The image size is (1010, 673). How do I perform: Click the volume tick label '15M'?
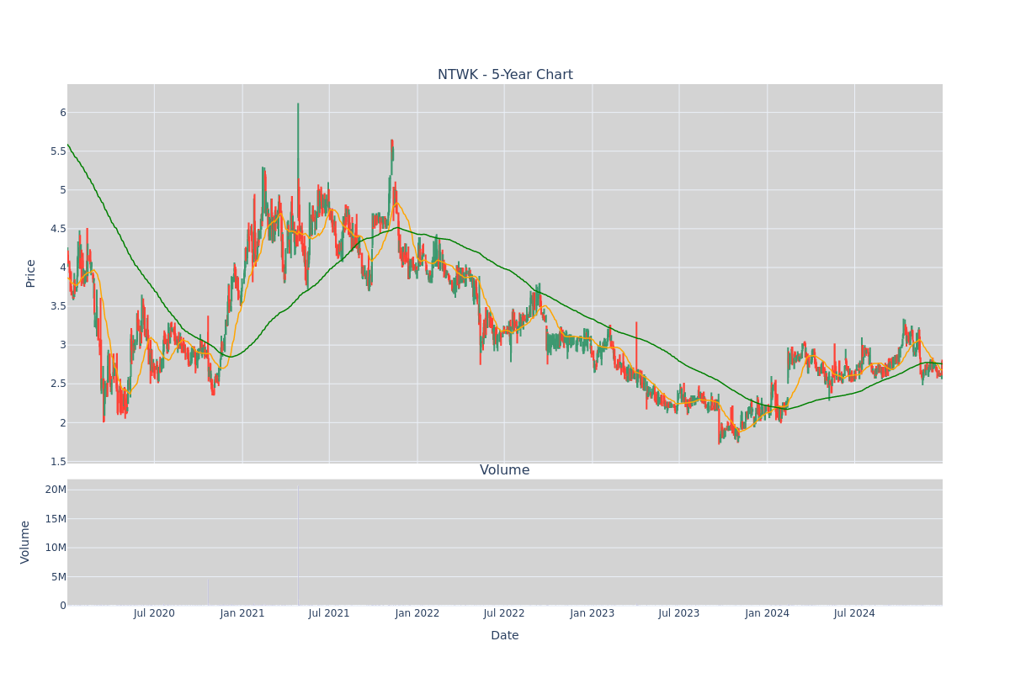[x=56, y=519]
